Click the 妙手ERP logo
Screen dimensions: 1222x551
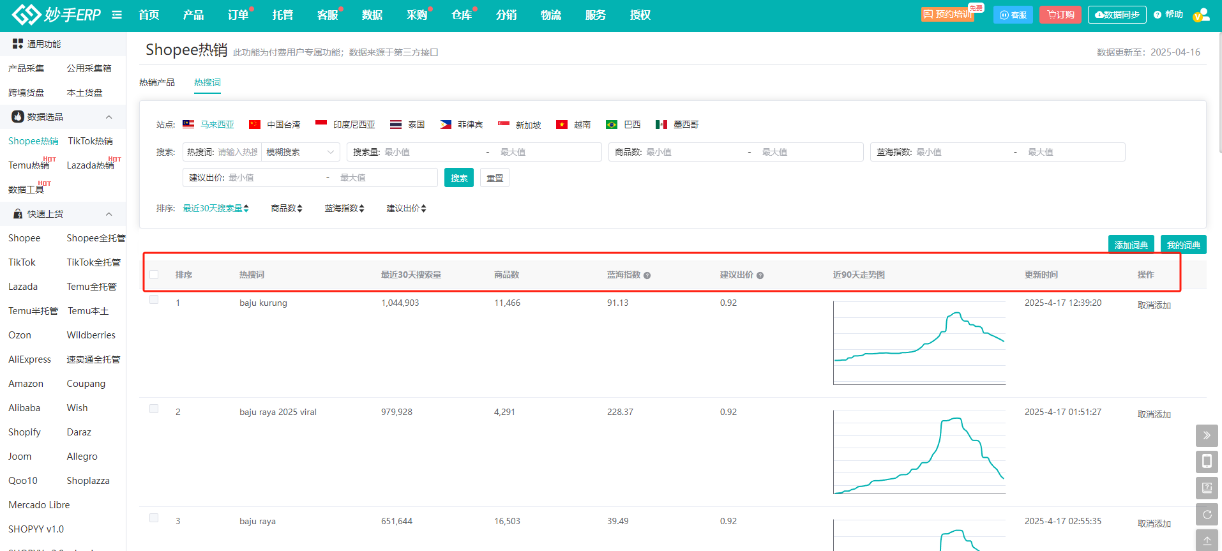click(x=56, y=15)
